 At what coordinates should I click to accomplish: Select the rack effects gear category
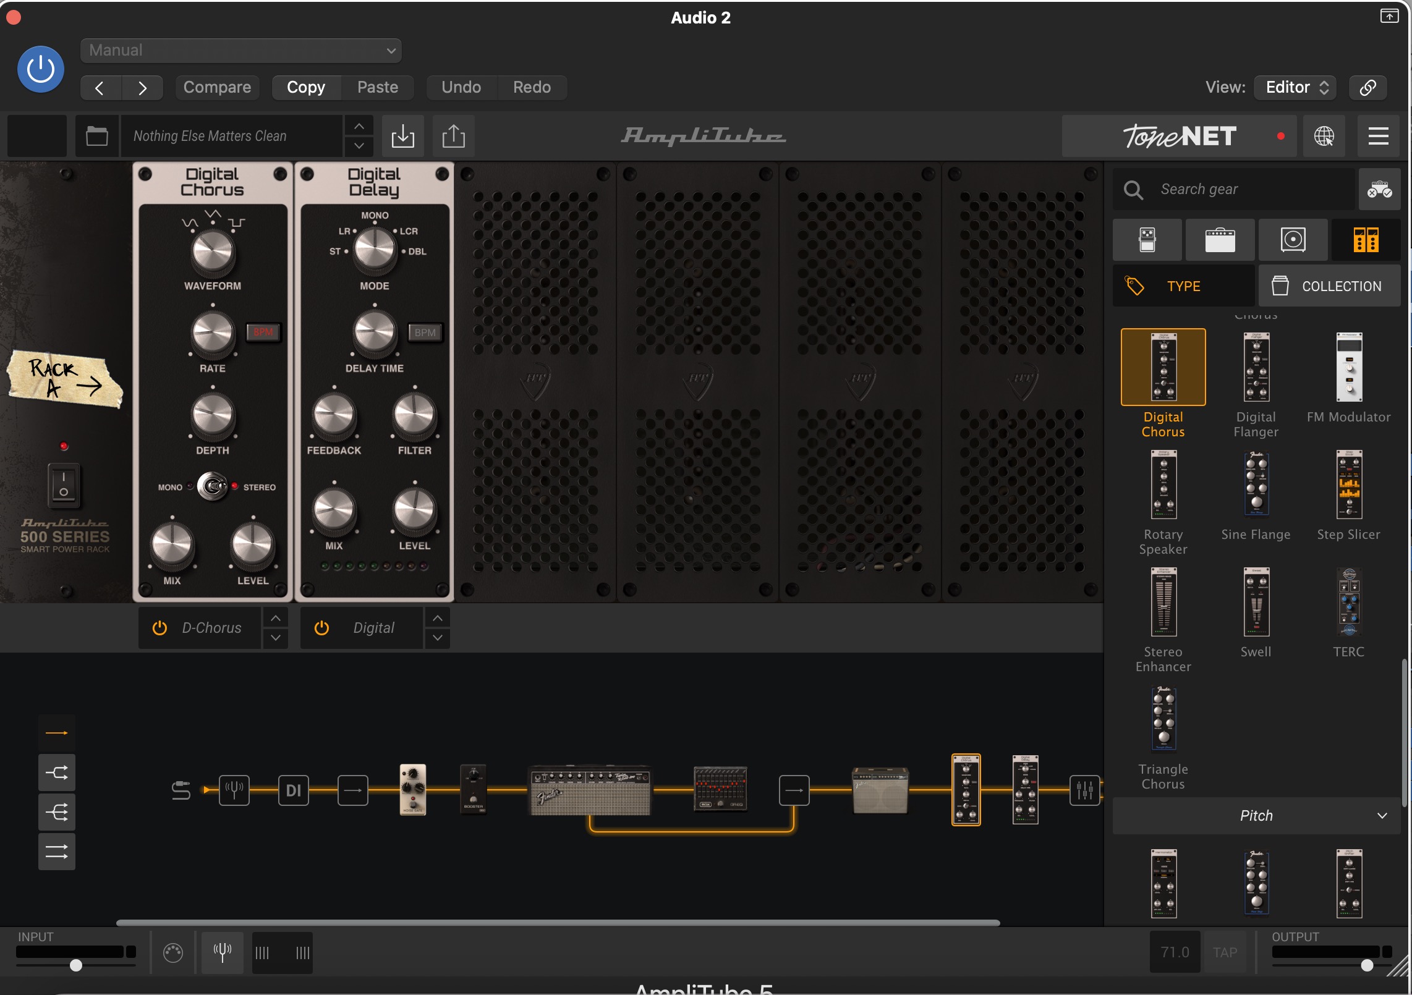pos(1366,240)
